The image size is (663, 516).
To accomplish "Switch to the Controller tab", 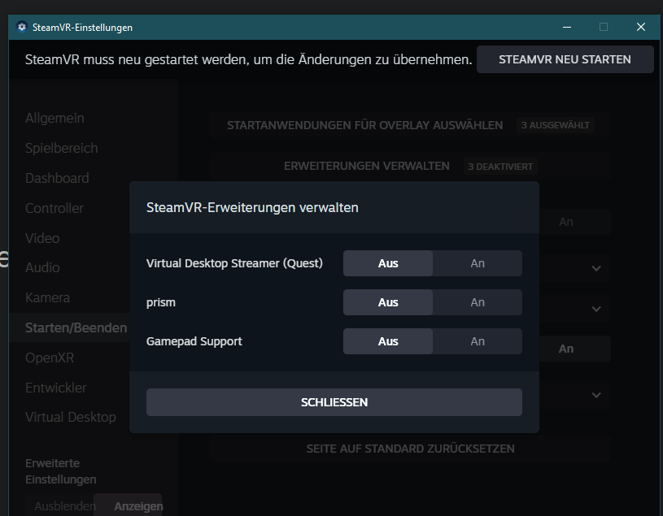I will (x=55, y=208).
